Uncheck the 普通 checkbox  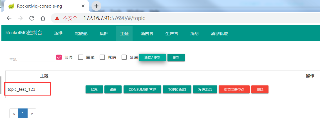coord(59,57)
